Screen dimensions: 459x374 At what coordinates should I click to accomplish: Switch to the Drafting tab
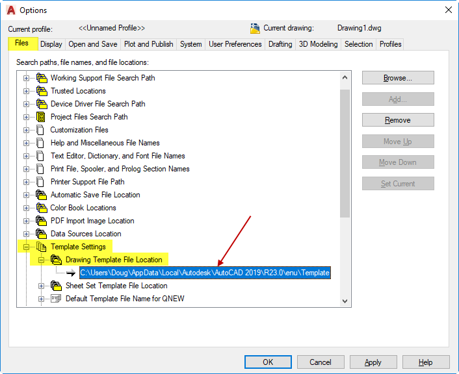click(x=280, y=44)
